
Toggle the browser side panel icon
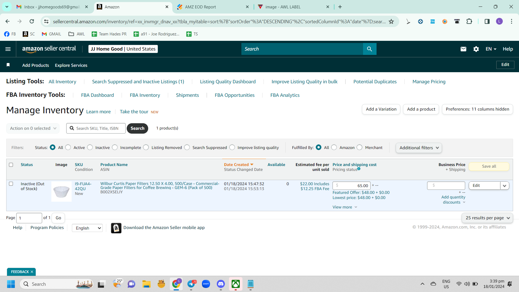tap(487, 21)
